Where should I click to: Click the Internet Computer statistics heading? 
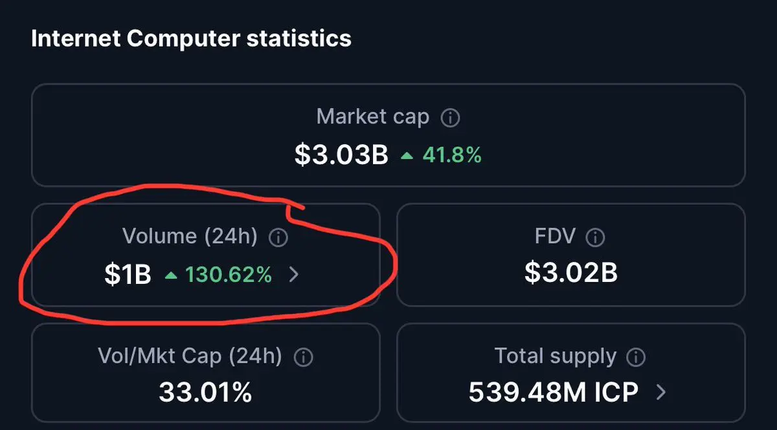coord(191,38)
